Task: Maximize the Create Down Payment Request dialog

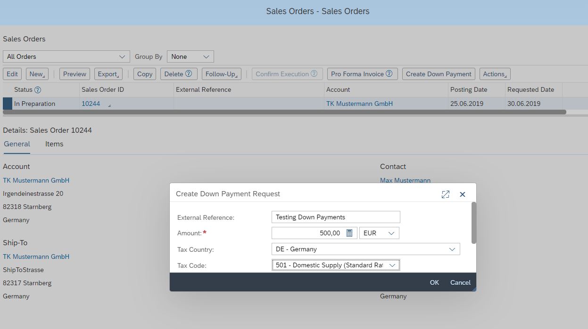Action: [446, 194]
